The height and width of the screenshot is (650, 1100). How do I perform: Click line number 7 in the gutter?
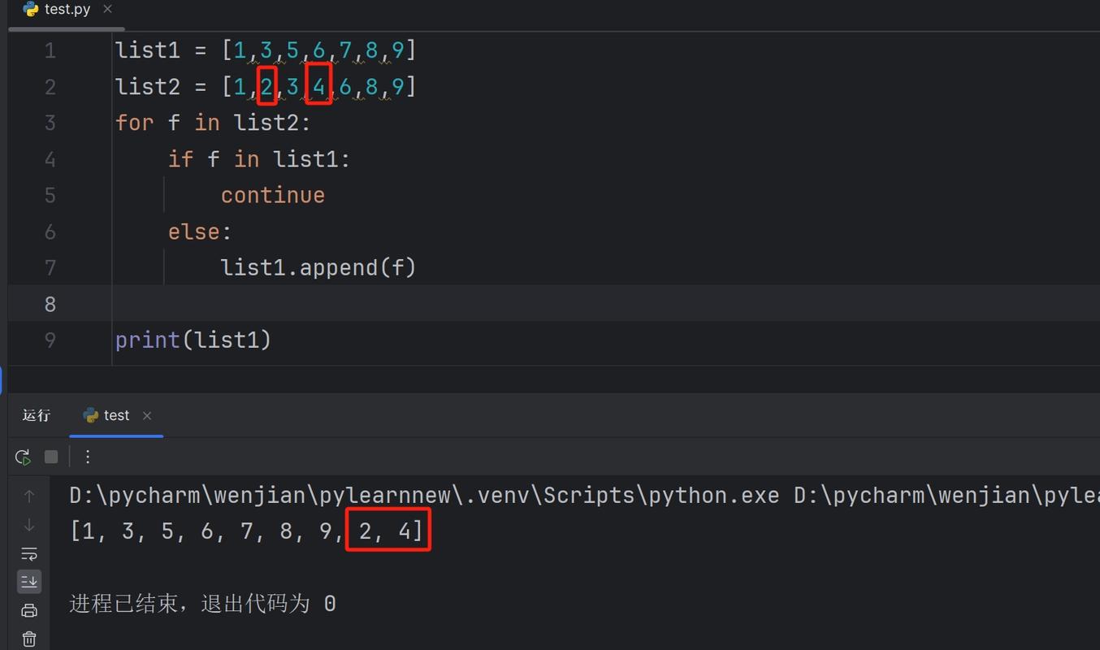pos(50,267)
